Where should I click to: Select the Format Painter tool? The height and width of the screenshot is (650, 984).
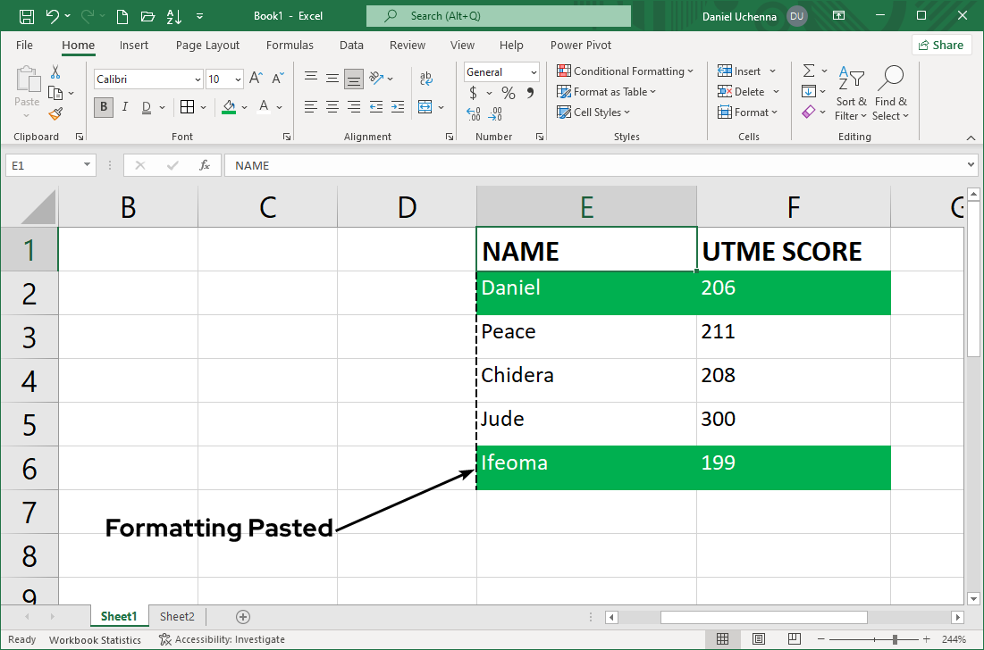pos(54,112)
